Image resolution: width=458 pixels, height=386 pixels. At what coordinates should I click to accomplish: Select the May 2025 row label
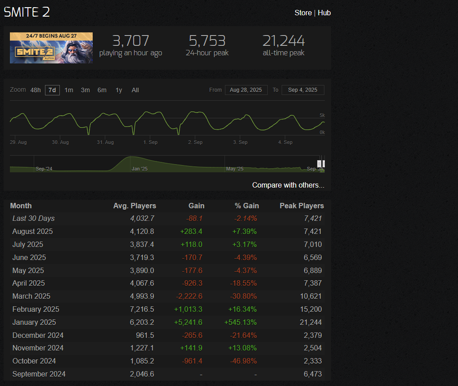click(x=28, y=270)
